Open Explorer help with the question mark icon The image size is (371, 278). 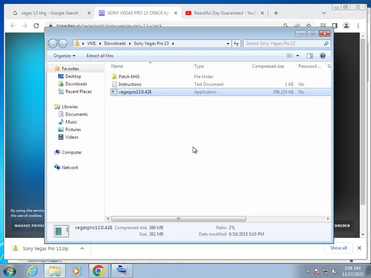click(x=322, y=56)
